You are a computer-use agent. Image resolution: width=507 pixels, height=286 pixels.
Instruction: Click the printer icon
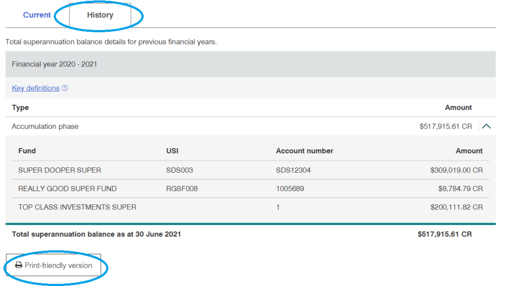point(19,266)
